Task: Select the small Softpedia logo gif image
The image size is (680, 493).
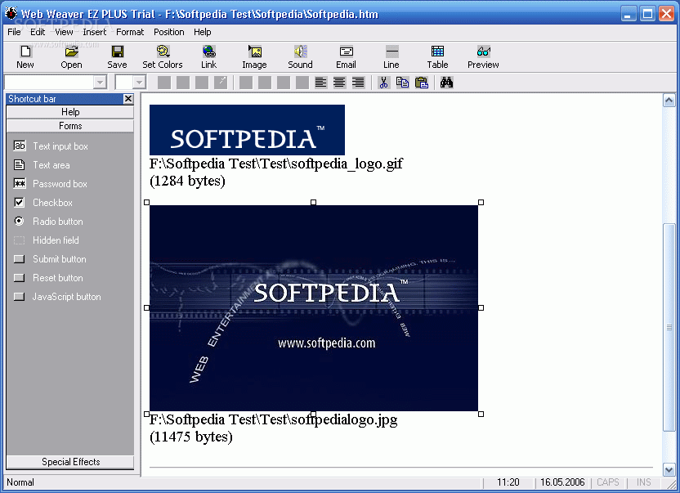Action: [x=247, y=130]
